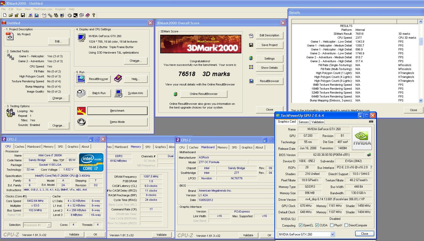The width and height of the screenshot is (424, 241).
Task: Click the Close button in GPU-Z
Action: [364, 234]
